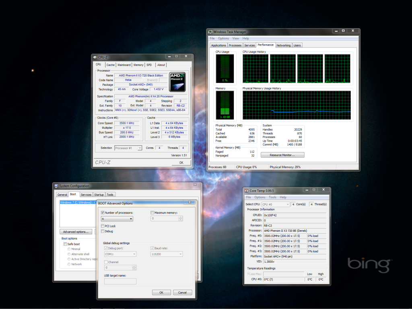Screen dimensions: 412x309
Task: Minimize the Core Temp window
Action: point(307,190)
